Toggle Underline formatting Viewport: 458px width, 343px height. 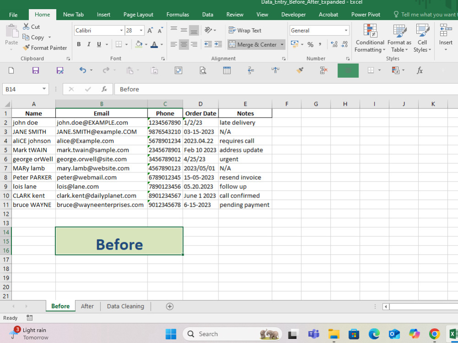[99, 44]
